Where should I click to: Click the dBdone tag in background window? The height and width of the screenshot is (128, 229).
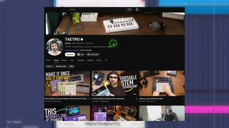18,122
